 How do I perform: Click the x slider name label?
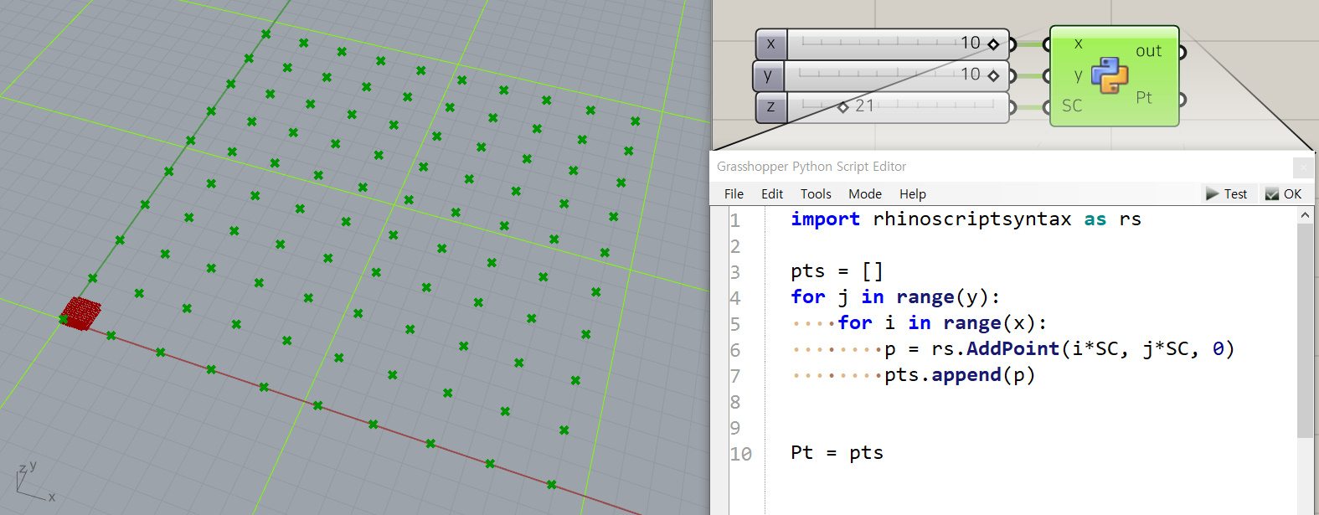pyautogui.click(x=770, y=44)
